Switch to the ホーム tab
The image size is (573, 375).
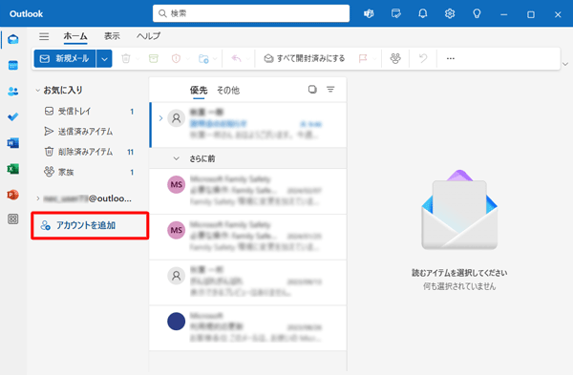coord(75,36)
